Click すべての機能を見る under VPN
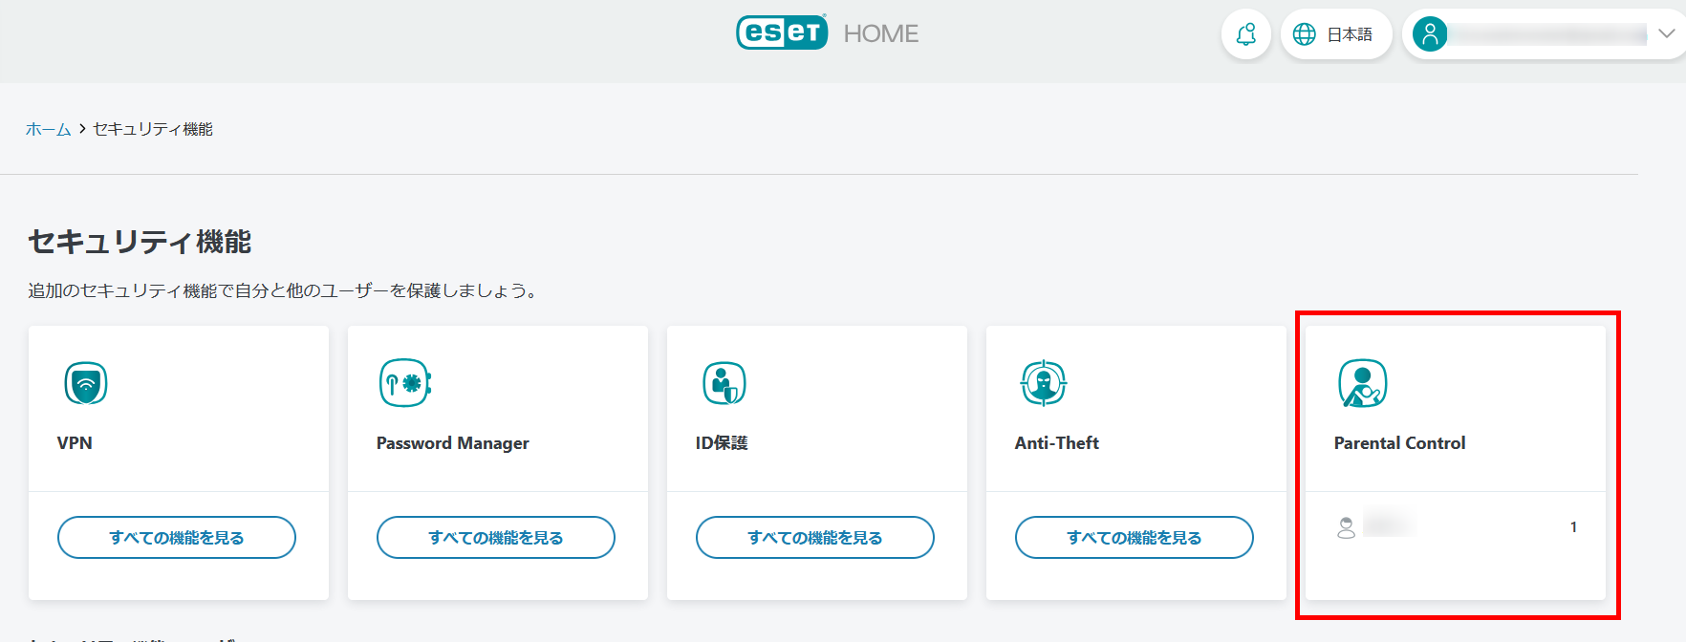 (177, 538)
